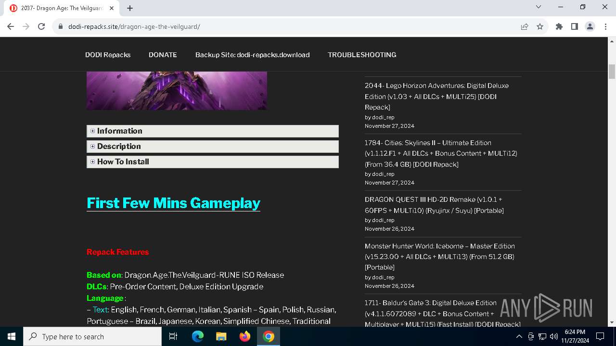Open the Chrome three-dot menu
Image resolution: width=616 pixels, height=346 pixels.
point(605,26)
